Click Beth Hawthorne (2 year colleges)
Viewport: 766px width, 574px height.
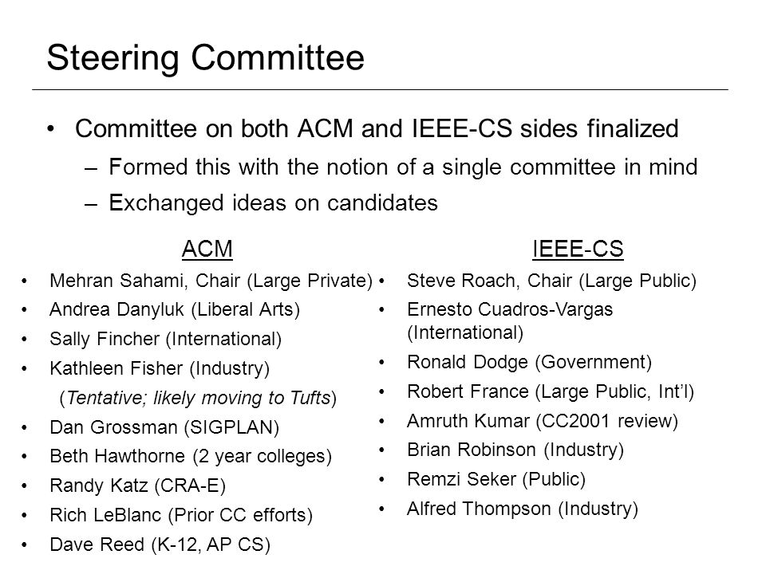click(191, 456)
